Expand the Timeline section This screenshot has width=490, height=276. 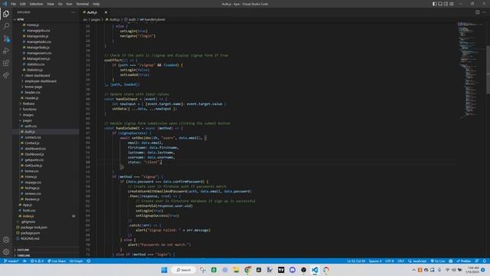tap(24, 255)
